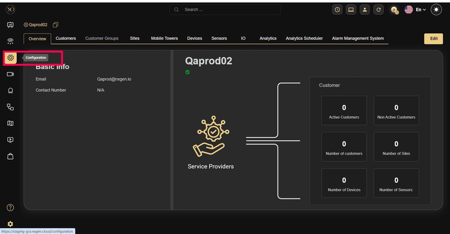Switch to the IO tab
Screen dimensions: 450x234
click(243, 38)
